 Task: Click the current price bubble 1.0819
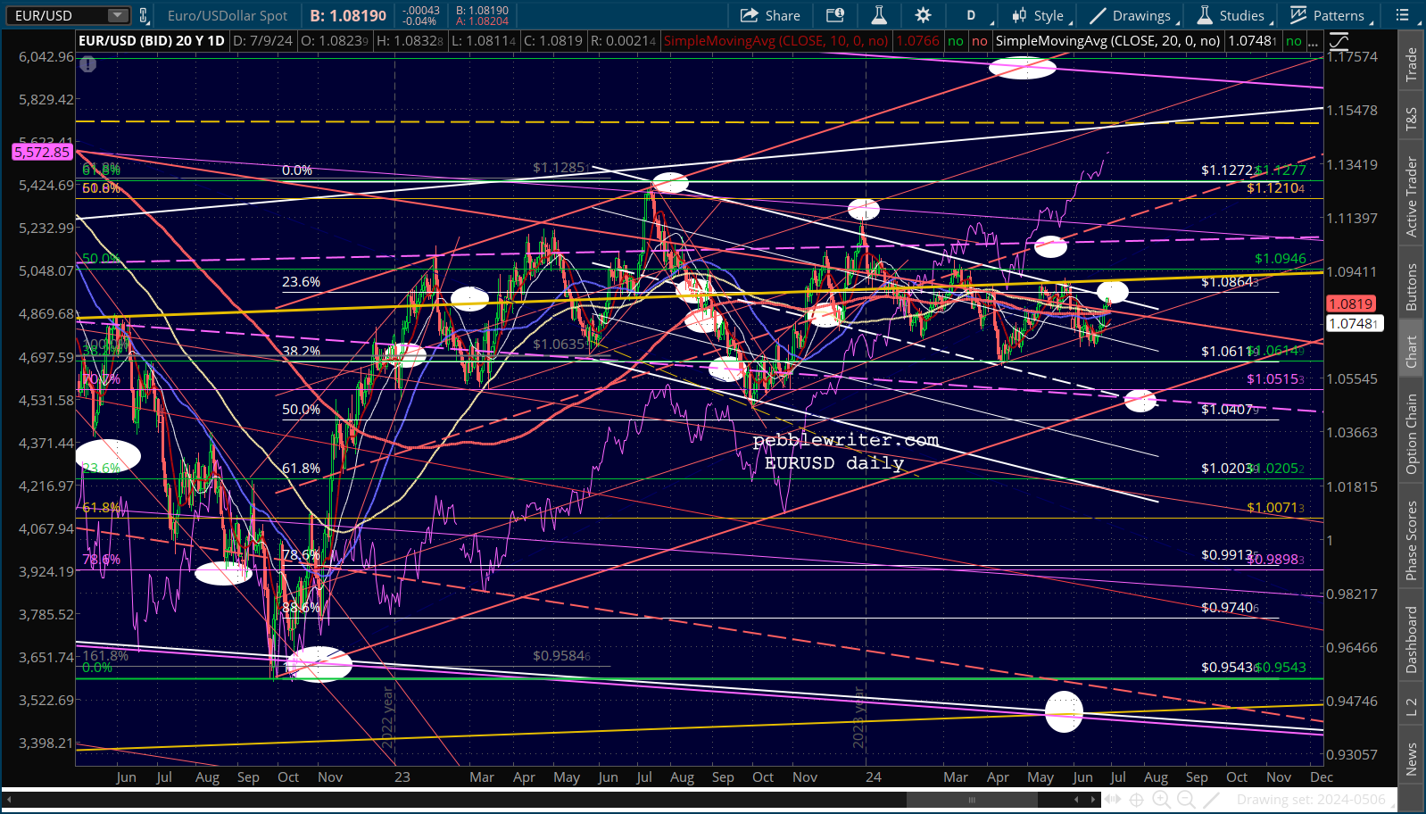click(1351, 303)
